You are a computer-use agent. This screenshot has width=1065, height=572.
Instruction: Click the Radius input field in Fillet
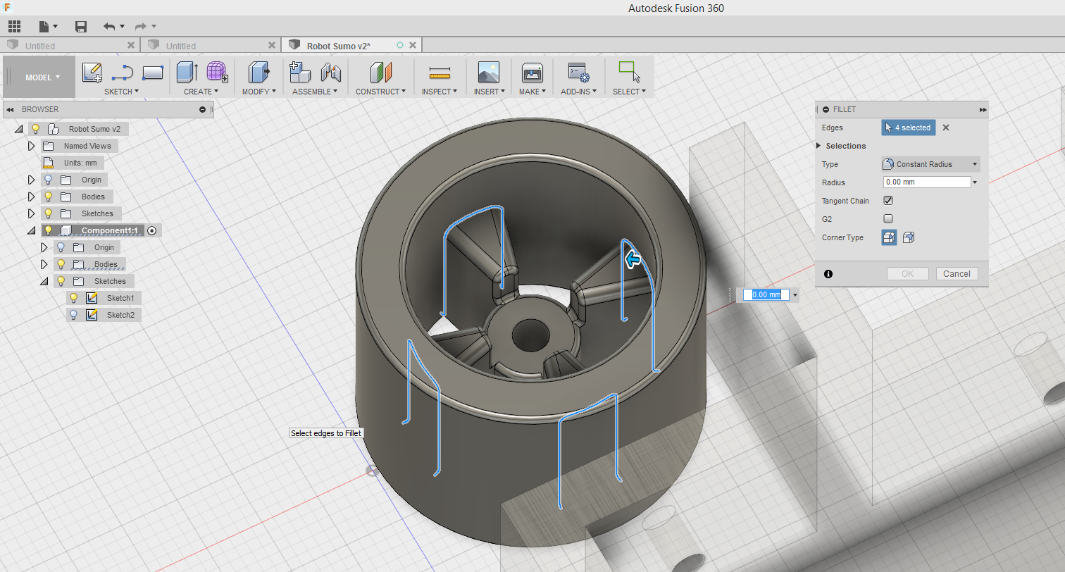927,182
